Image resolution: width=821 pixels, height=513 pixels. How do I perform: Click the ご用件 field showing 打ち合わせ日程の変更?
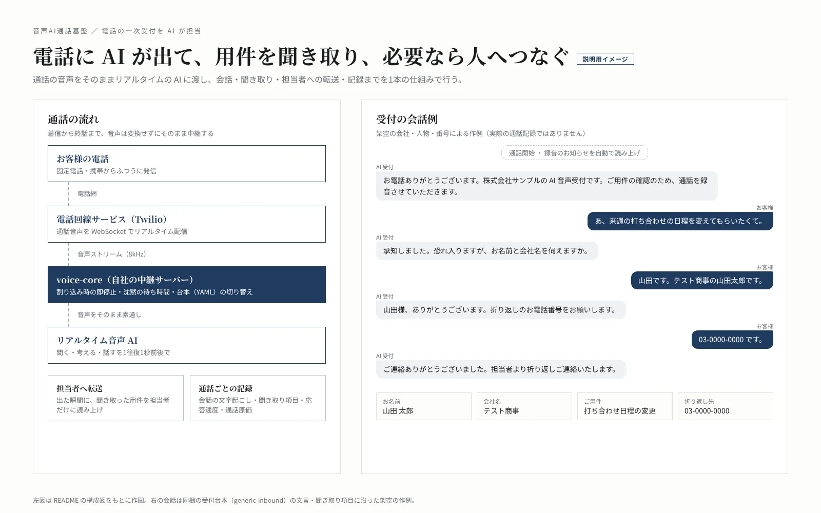pyautogui.click(x=625, y=406)
